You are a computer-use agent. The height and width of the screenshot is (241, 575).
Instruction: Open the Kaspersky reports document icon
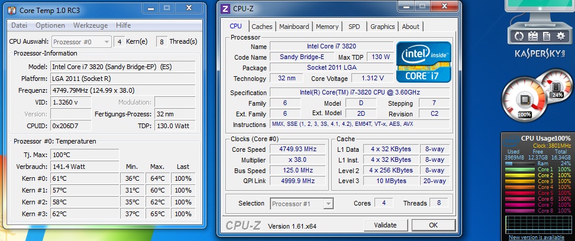pos(547,36)
